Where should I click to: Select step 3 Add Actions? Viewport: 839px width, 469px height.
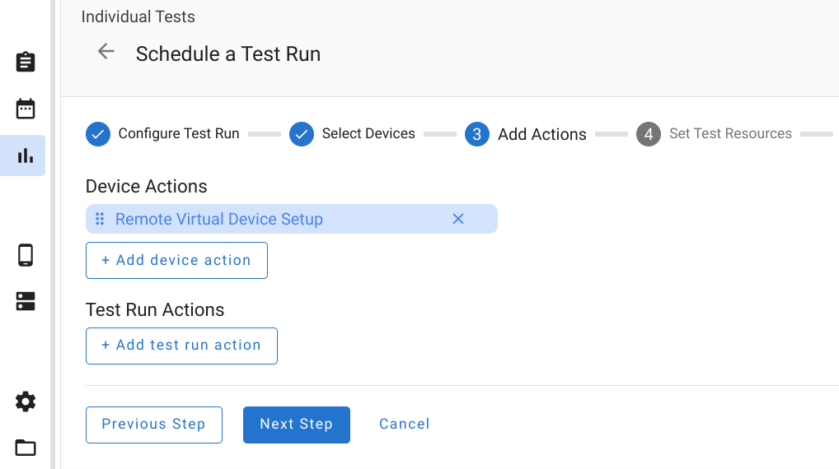pyautogui.click(x=526, y=134)
